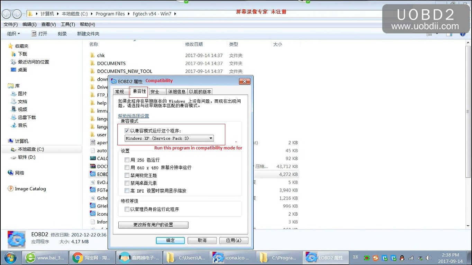Open the Windows XP (Service Pack 3) dropdown
472x265 pixels.
169,138
